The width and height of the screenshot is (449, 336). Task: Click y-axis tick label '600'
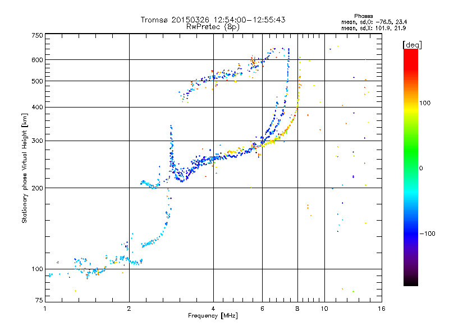(37, 60)
